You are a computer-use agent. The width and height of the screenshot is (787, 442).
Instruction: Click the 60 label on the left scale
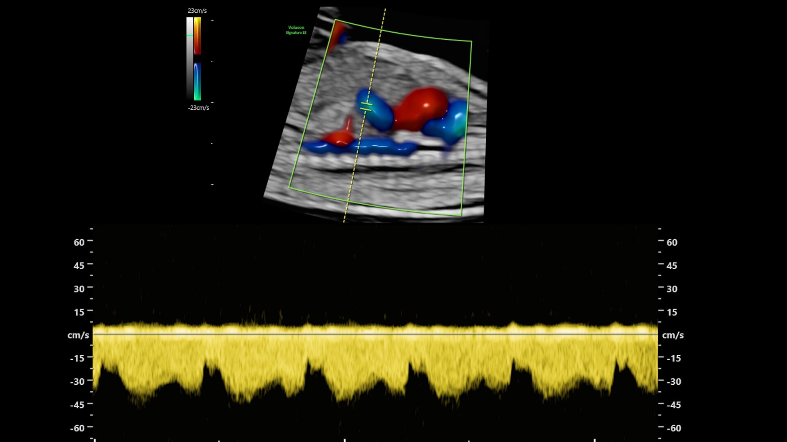click(79, 242)
